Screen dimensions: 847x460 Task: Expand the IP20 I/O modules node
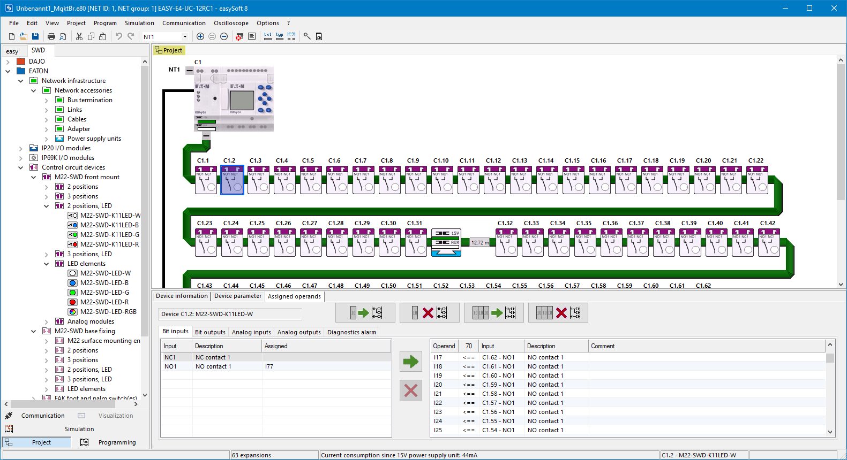[x=20, y=148]
